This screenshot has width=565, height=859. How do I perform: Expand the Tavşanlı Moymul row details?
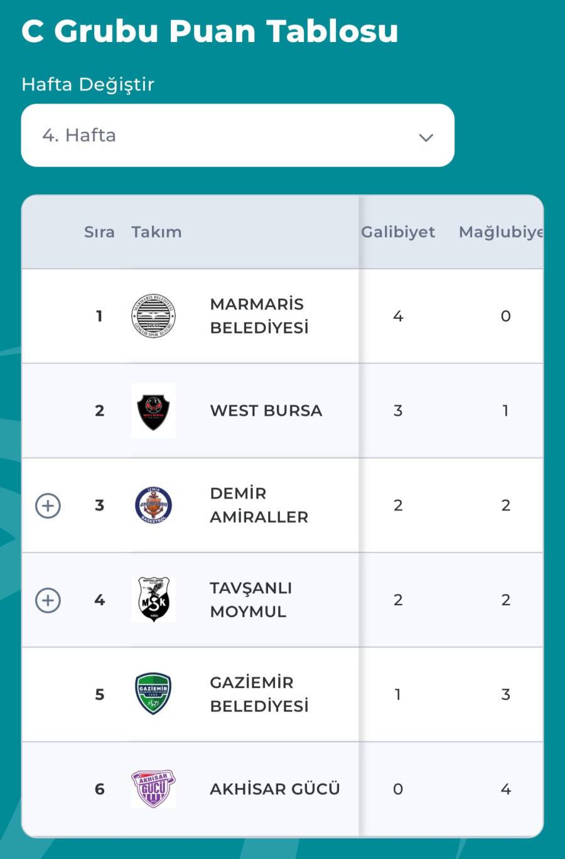tap(48, 600)
